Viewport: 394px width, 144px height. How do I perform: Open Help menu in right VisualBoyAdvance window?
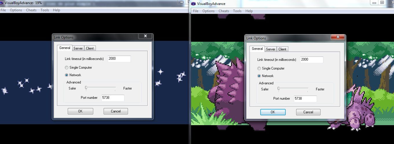coord(249,11)
